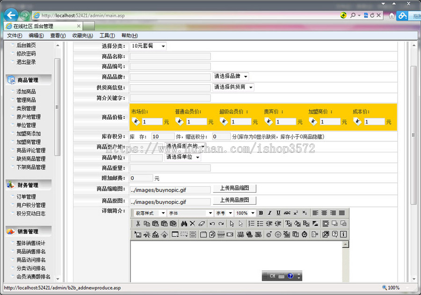This screenshot has height=295, width=421.
Task: Open the 段落样式 paragraph style dropdown
Action: [x=150, y=213]
